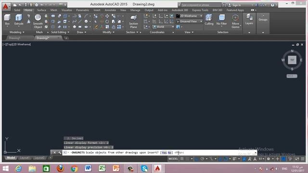This screenshot has height=173, width=308.
Task: Open command line customize wrench icon
Action: 59,152
